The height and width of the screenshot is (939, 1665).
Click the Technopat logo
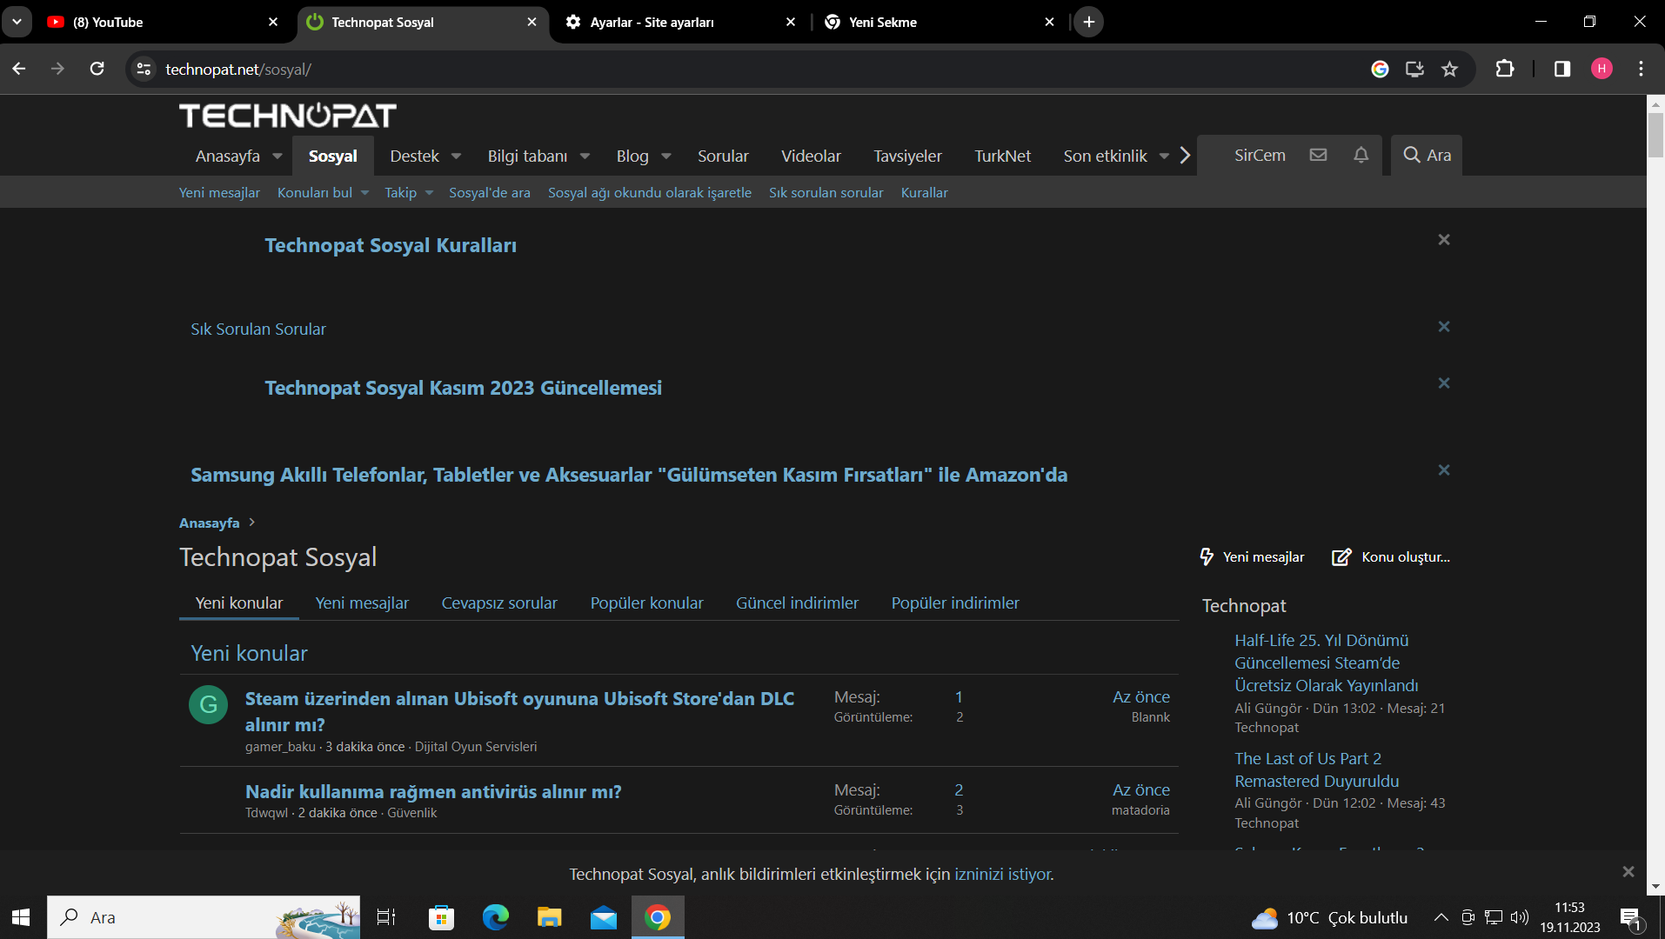click(x=288, y=116)
